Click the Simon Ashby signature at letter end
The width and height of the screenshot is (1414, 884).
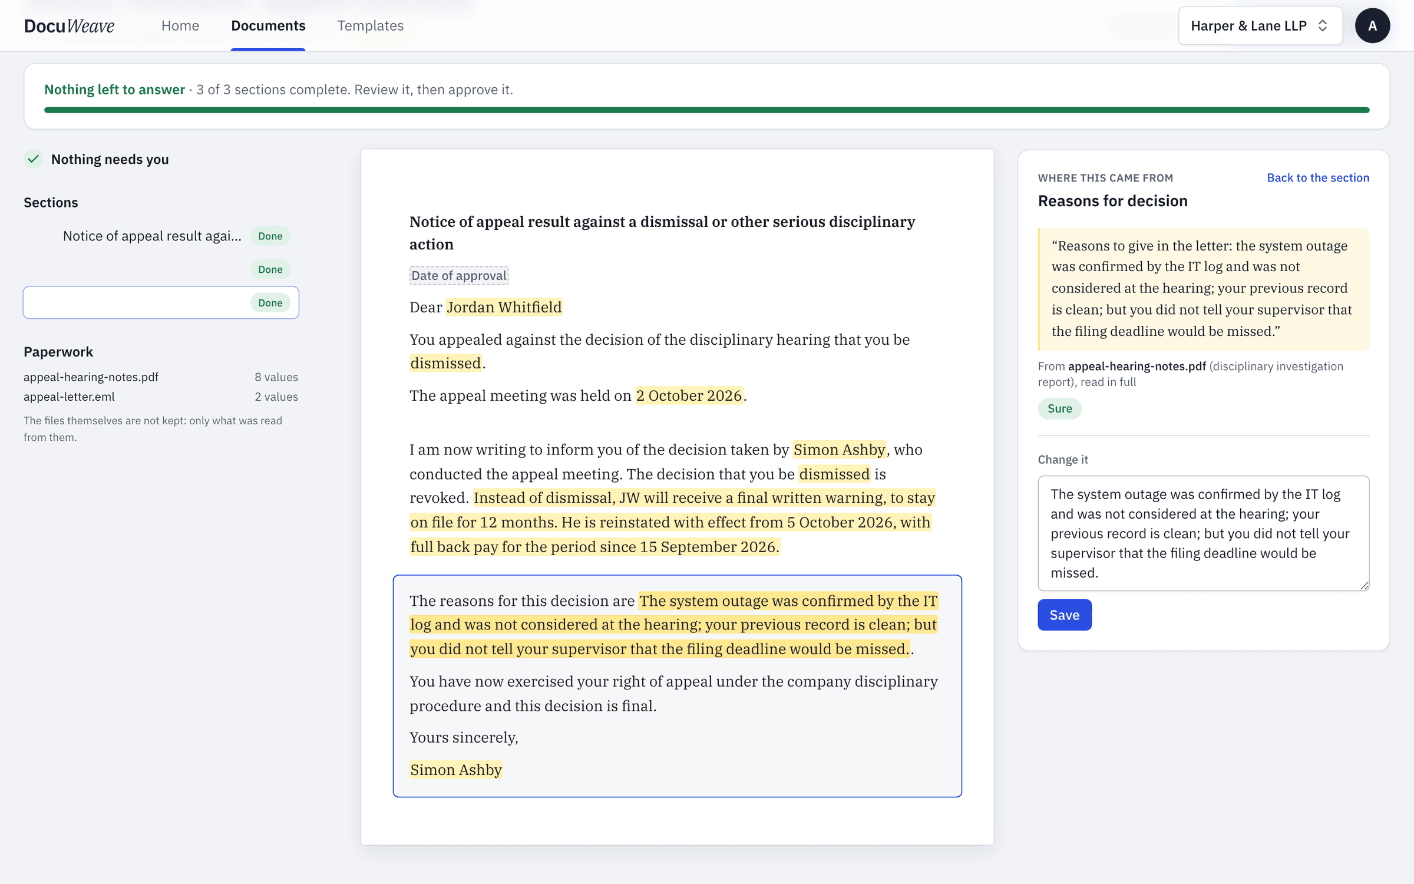456,770
